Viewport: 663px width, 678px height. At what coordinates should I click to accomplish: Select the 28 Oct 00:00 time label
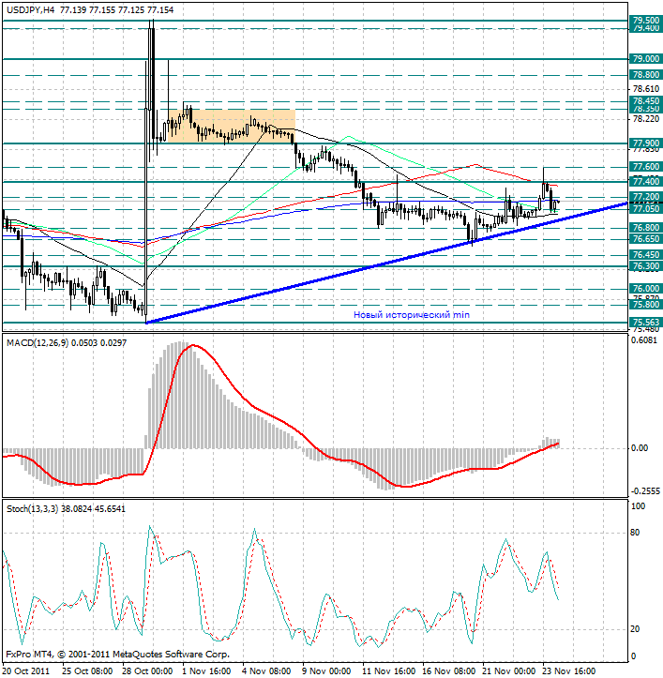tap(145, 670)
